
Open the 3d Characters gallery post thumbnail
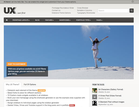[x=95, y=91]
